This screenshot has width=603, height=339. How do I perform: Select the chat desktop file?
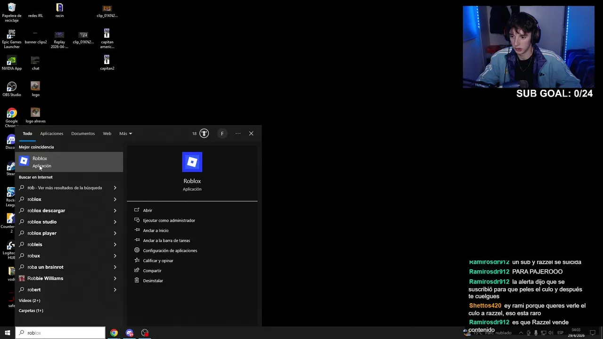(x=35, y=64)
